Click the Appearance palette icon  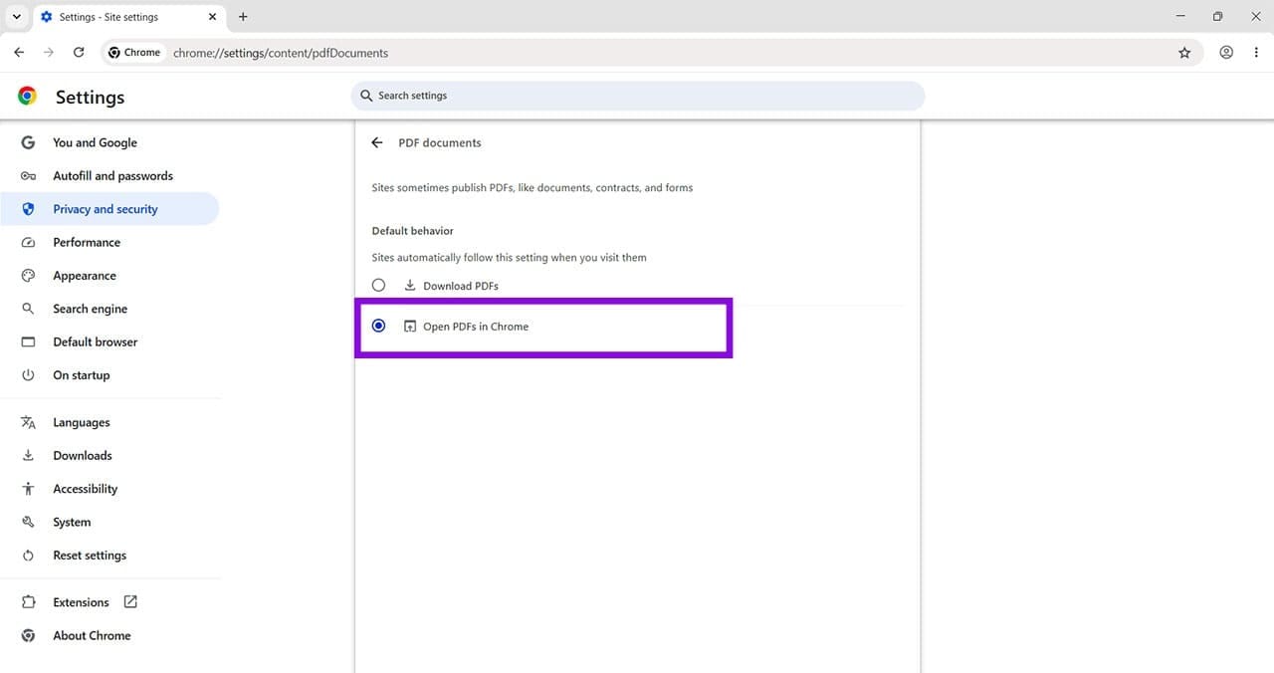coord(28,276)
